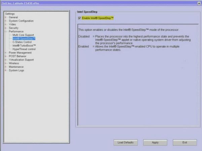Select the POST Behavior label
This screenshot has height=151, width=202.
18,56
